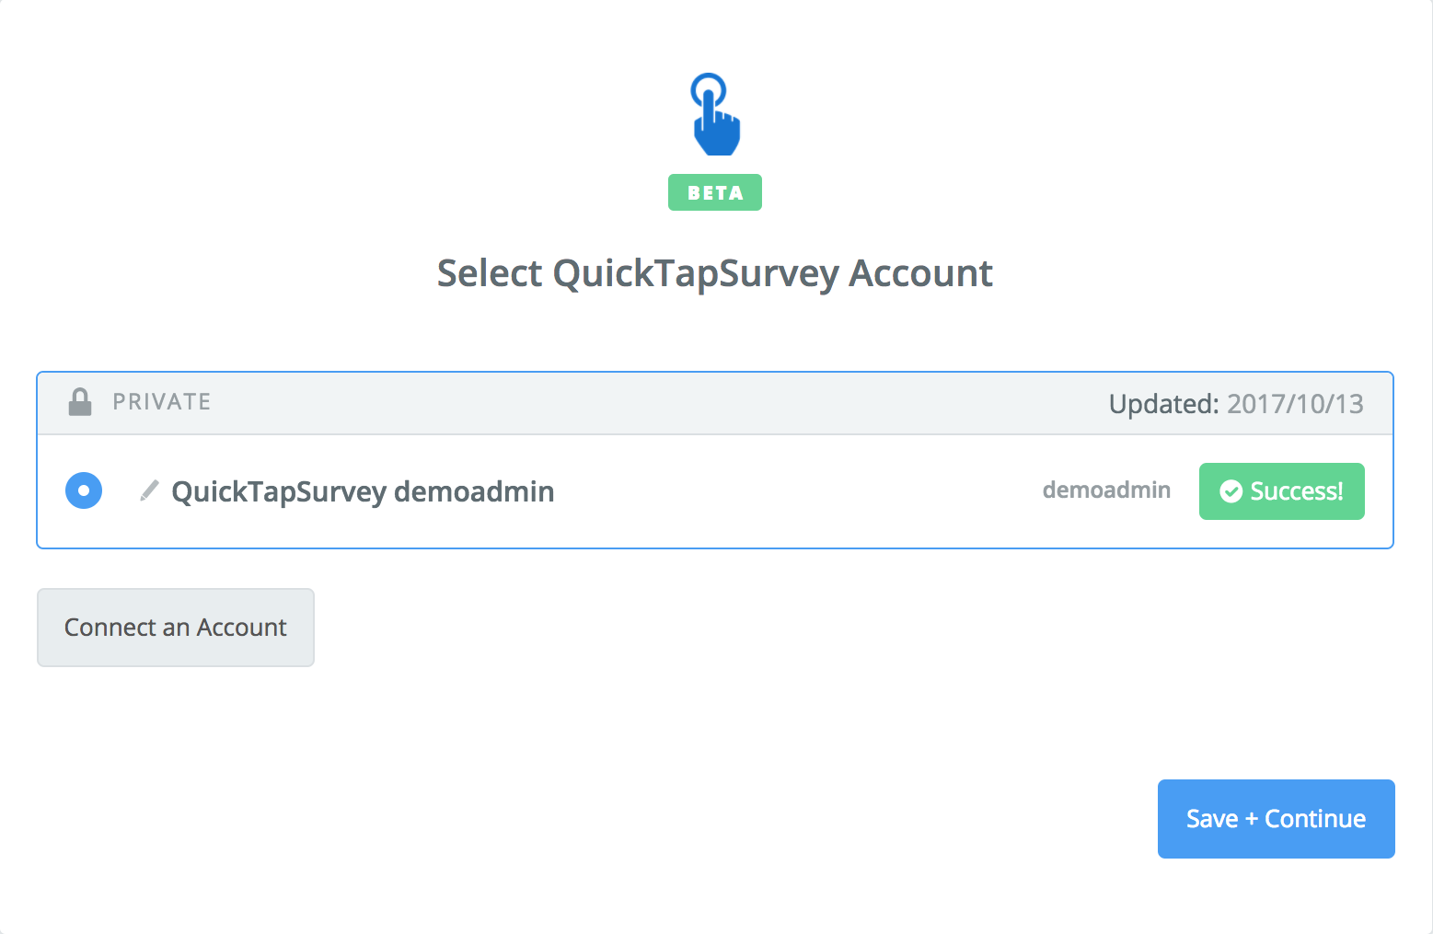
Task: Click the QuickTapSurvey hand-tap logo icon
Action: pos(715,114)
